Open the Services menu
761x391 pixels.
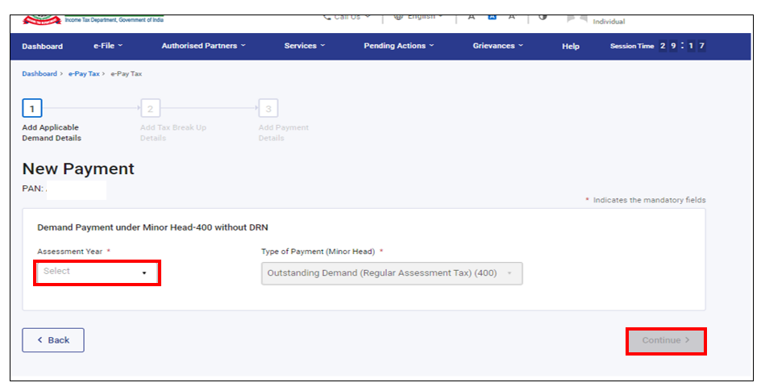coord(304,46)
